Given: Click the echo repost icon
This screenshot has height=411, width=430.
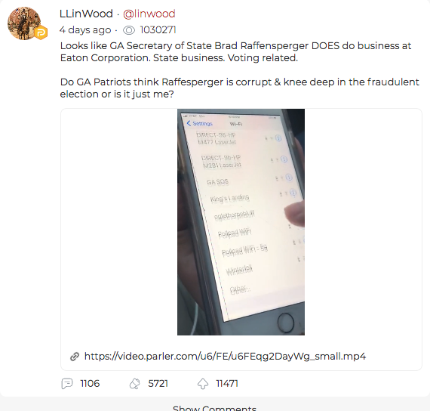Looking at the screenshot, I should [x=134, y=384].
